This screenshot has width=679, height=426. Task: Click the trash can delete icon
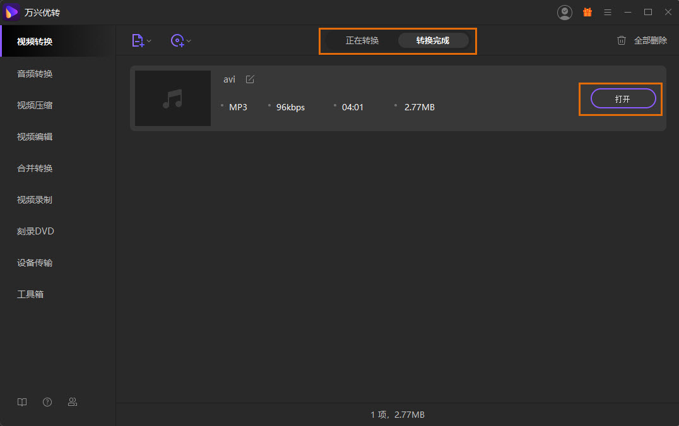click(x=622, y=40)
